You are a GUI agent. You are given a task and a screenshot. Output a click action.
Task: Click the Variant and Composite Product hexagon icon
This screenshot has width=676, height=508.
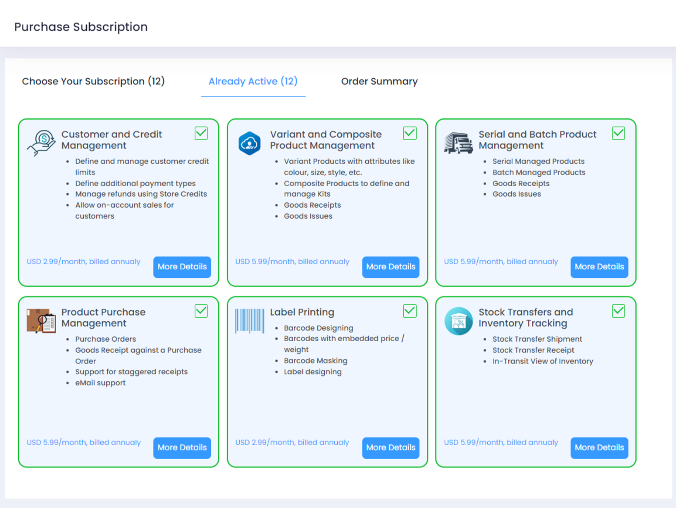click(x=249, y=143)
